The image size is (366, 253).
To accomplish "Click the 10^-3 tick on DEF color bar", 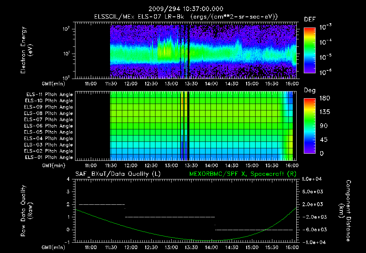I will (325, 27).
